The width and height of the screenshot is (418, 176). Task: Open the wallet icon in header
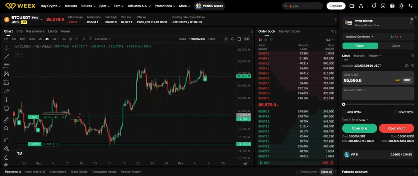click(x=352, y=6)
